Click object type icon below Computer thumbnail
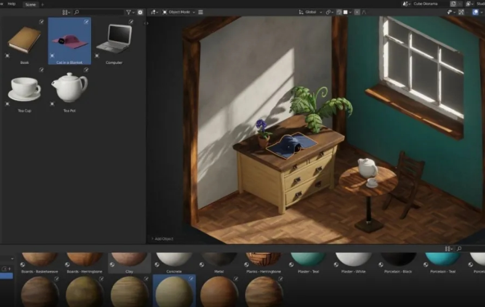Image resolution: width=485 pixels, height=307 pixels. tap(97, 55)
